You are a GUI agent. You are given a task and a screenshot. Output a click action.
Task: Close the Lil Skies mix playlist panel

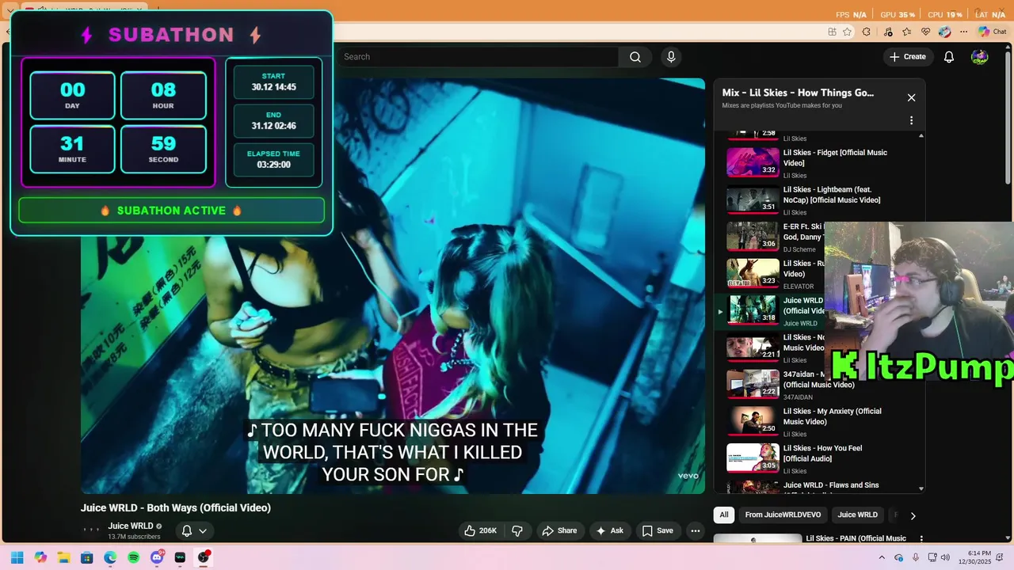tap(911, 97)
